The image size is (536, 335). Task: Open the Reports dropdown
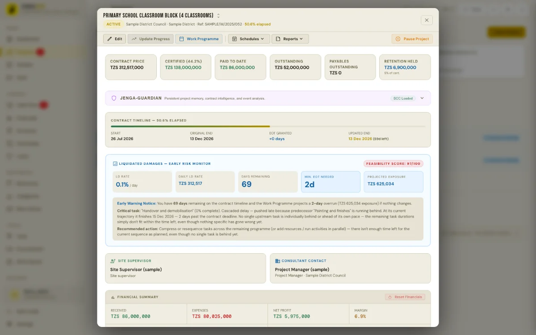pos(290,39)
